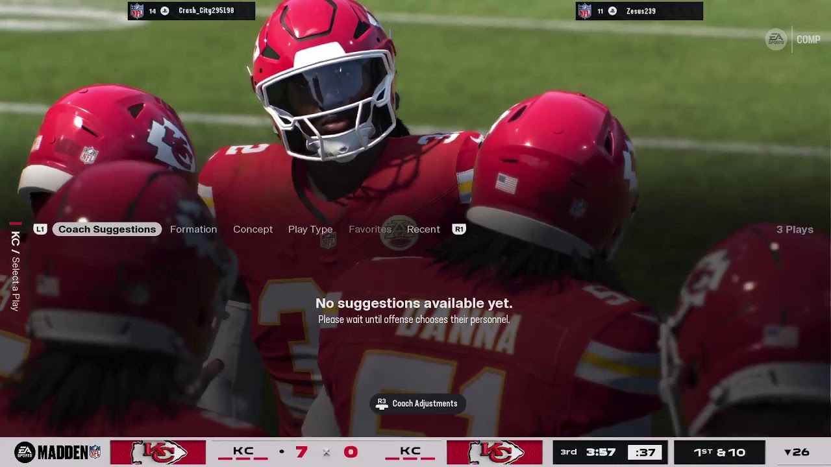Select the Crash_City295198 player name

206,11
